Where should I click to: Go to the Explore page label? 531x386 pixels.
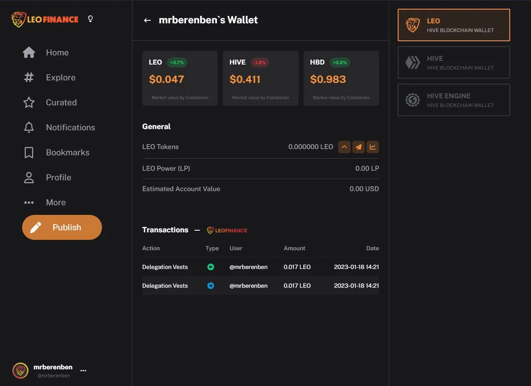pos(61,77)
